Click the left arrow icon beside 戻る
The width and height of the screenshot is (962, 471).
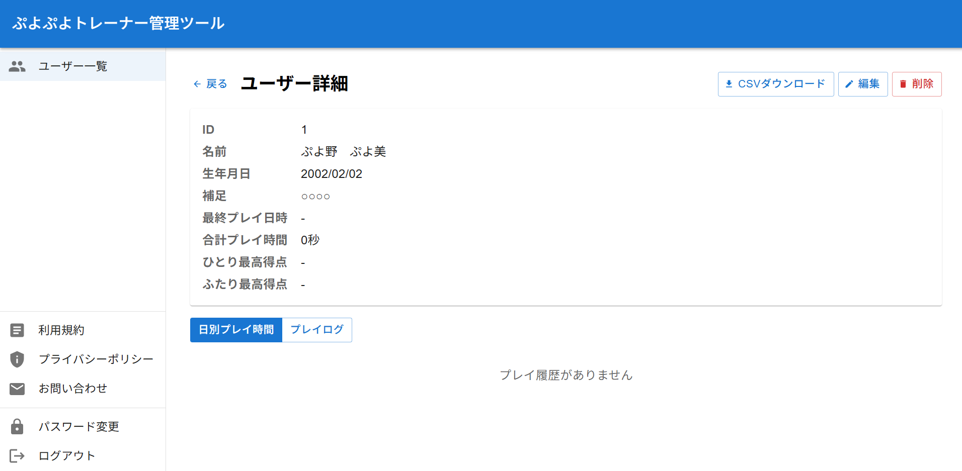coord(197,84)
